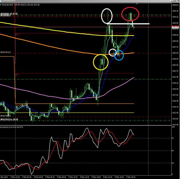Click time axis label 9 Mar 14:15
This screenshot has width=180, height=179.
(x=96, y=177)
